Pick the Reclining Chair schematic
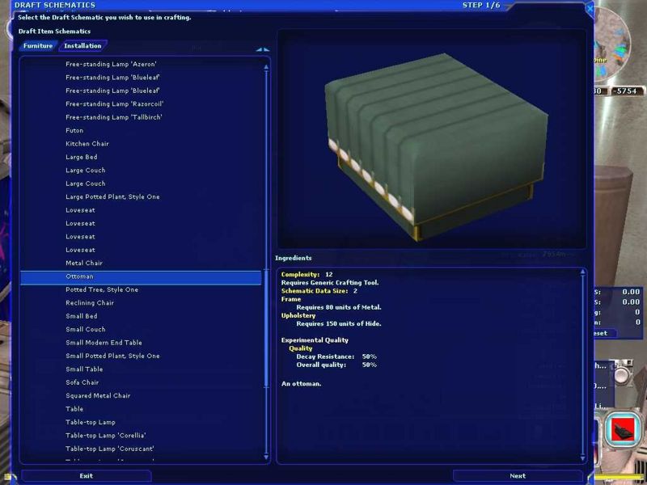 90,303
